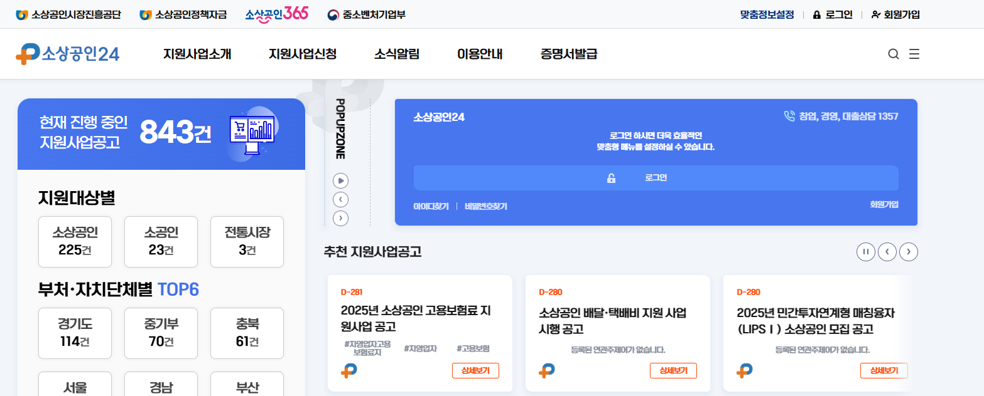
Task: Open the search magnifier icon in header
Action: pos(894,54)
